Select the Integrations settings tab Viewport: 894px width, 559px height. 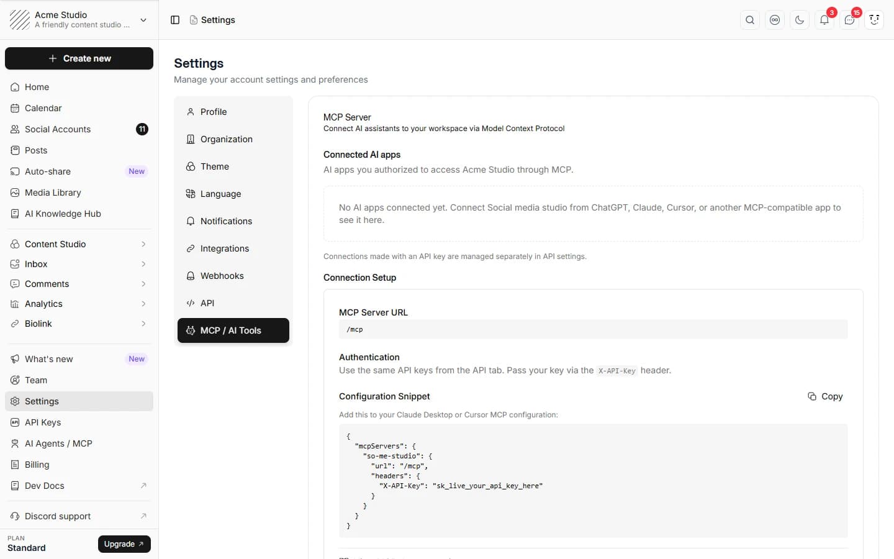pos(233,248)
